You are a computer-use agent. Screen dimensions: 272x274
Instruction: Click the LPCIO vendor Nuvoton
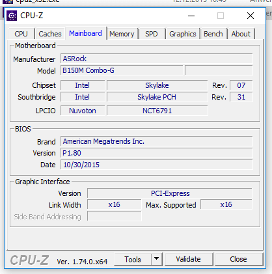[x=83, y=111]
